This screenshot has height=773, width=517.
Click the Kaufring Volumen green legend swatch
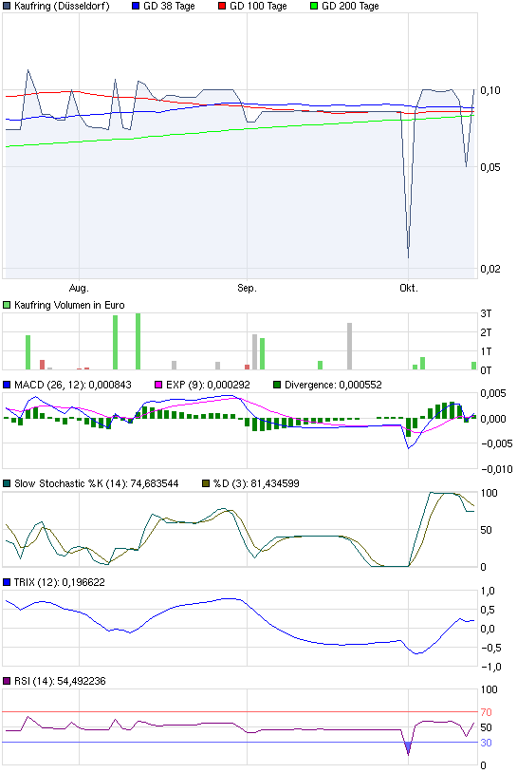pyautogui.click(x=7, y=305)
